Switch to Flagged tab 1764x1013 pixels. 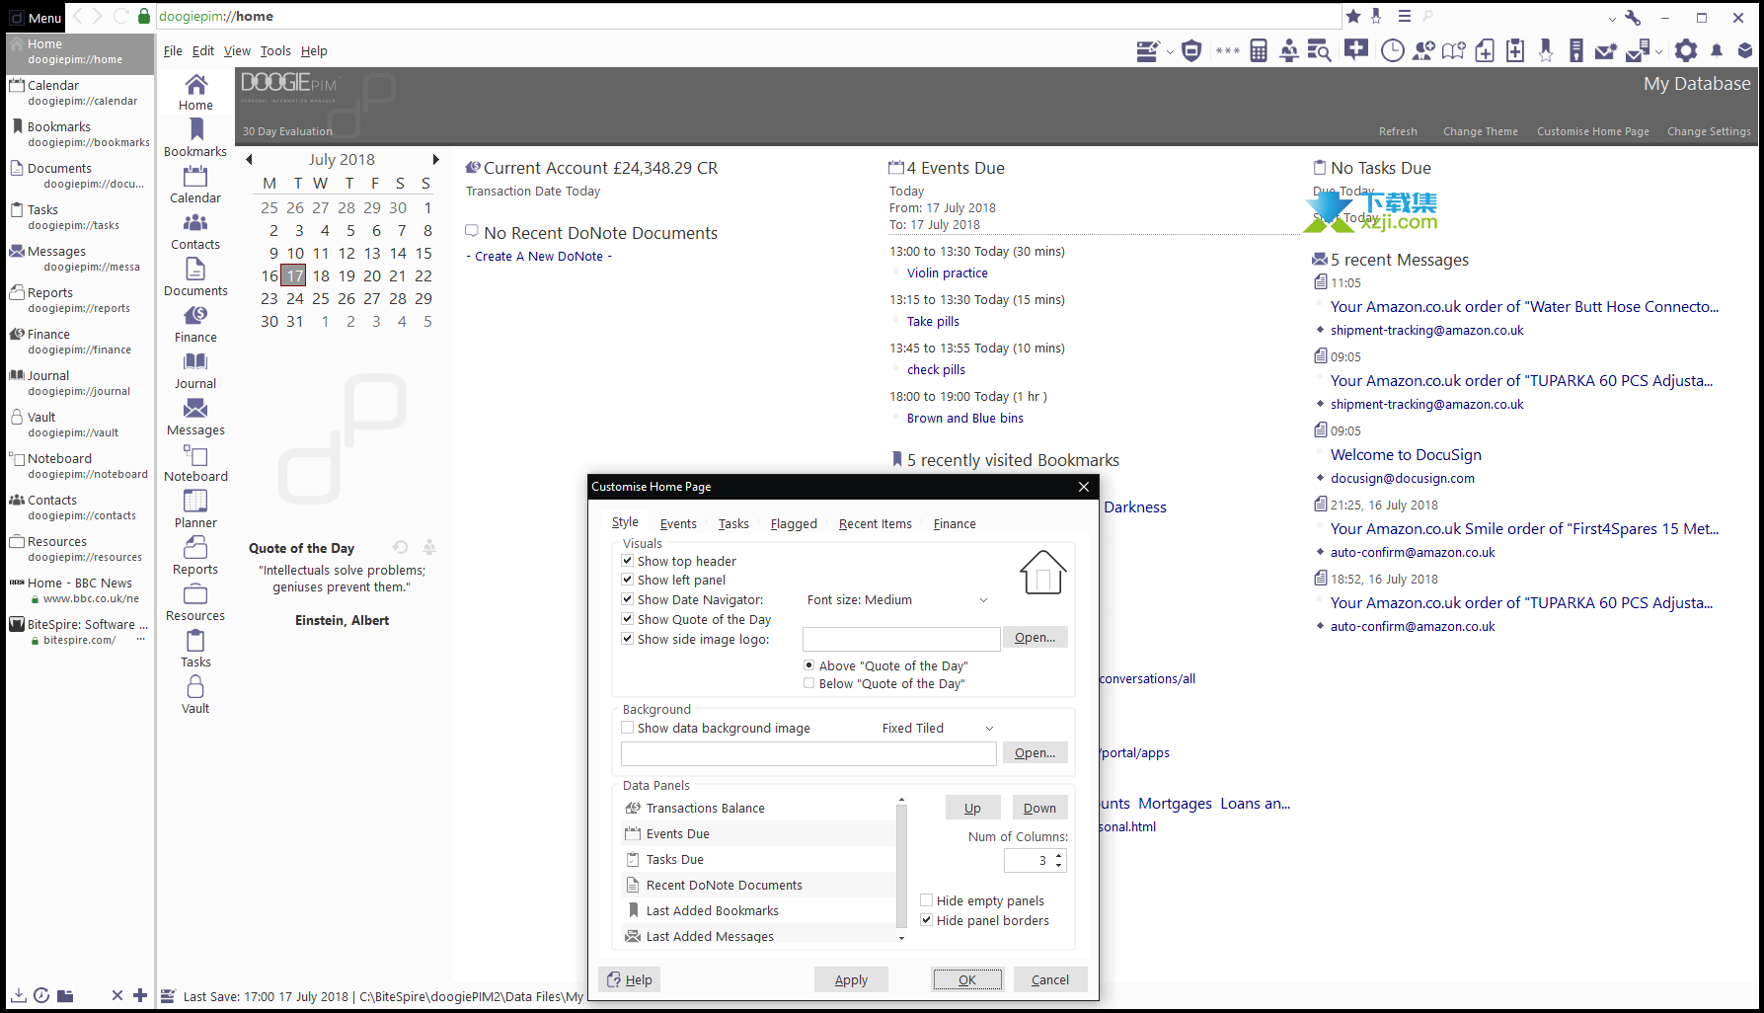pyautogui.click(x=794, y=524)
